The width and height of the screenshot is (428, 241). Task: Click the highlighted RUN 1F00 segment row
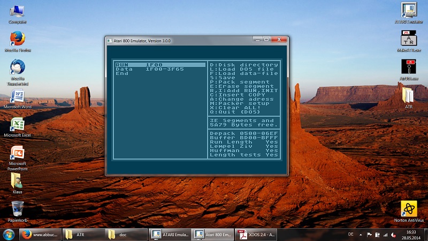click(x=160, y=65)
